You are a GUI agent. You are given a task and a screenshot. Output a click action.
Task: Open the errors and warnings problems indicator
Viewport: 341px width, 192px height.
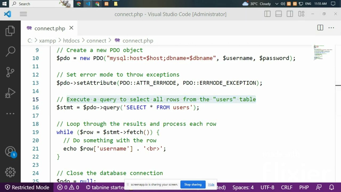point(68,187)
